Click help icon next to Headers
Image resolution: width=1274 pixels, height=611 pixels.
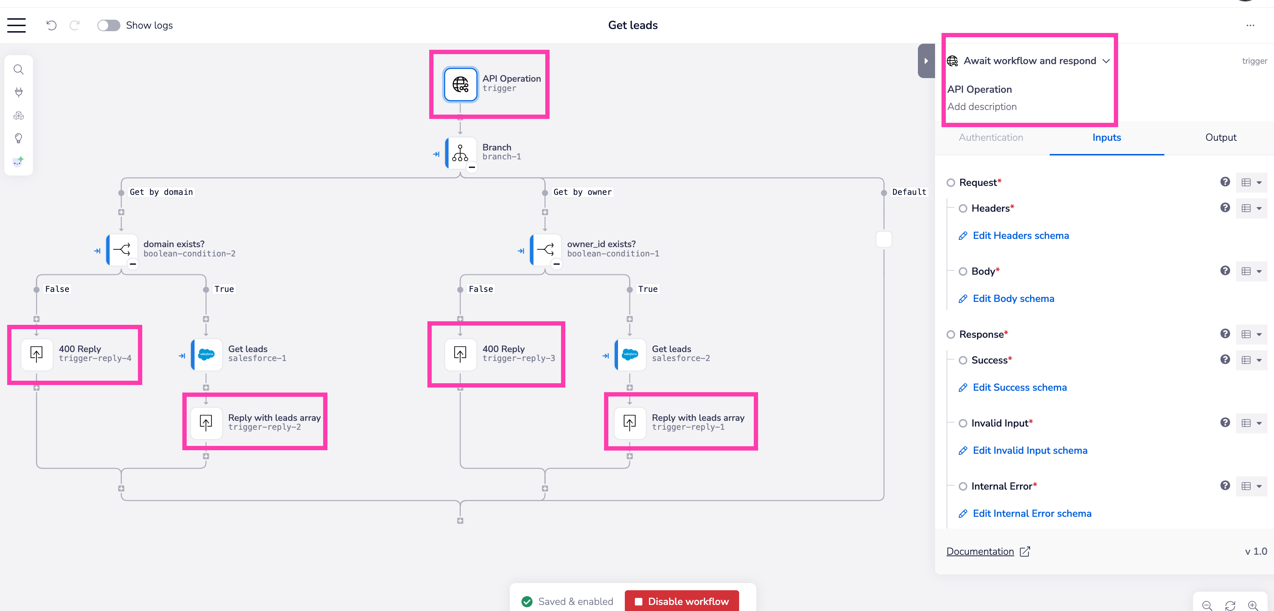pyautogui.click(x=1225, y=208)
